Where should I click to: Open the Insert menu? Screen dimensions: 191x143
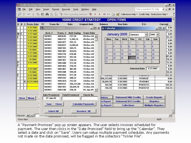(46, 9)
